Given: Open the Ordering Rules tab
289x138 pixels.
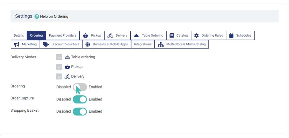Looking at the screenshot, I should coord(209,35).
